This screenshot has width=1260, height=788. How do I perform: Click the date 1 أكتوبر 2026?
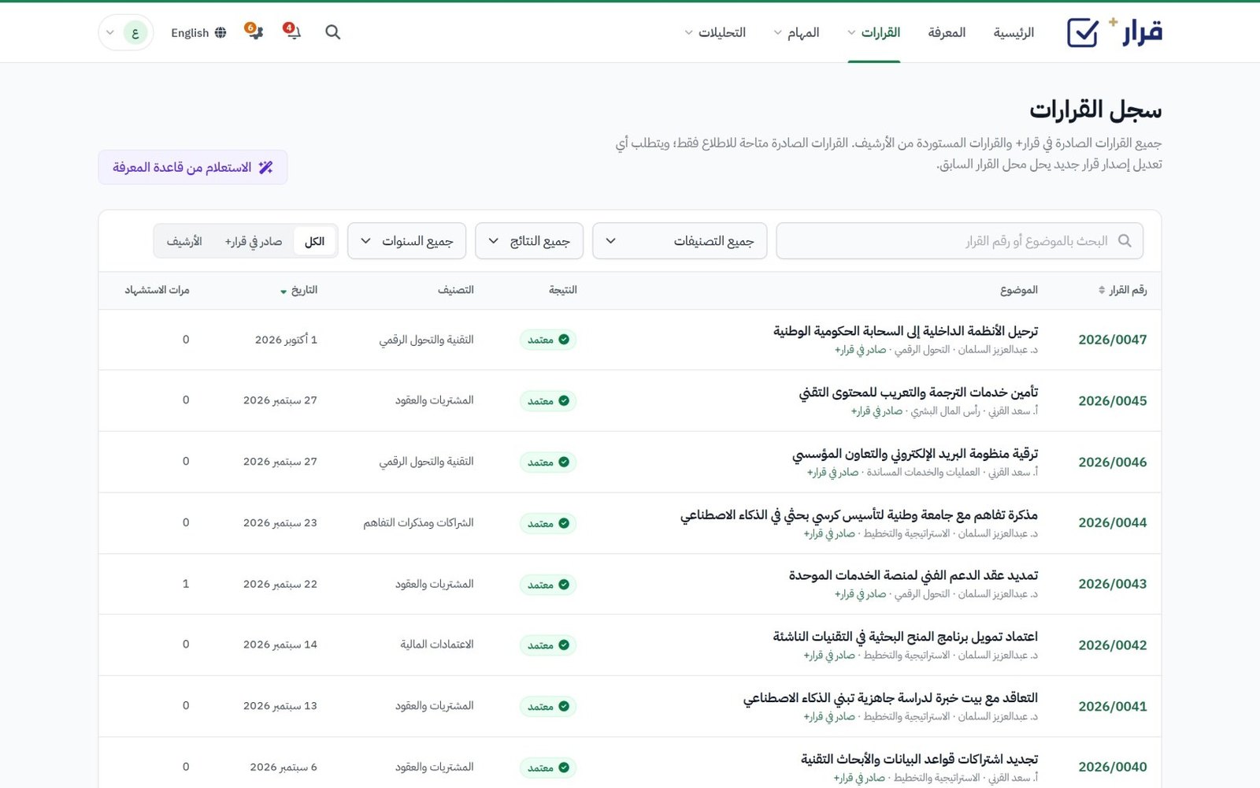(286, 340)
